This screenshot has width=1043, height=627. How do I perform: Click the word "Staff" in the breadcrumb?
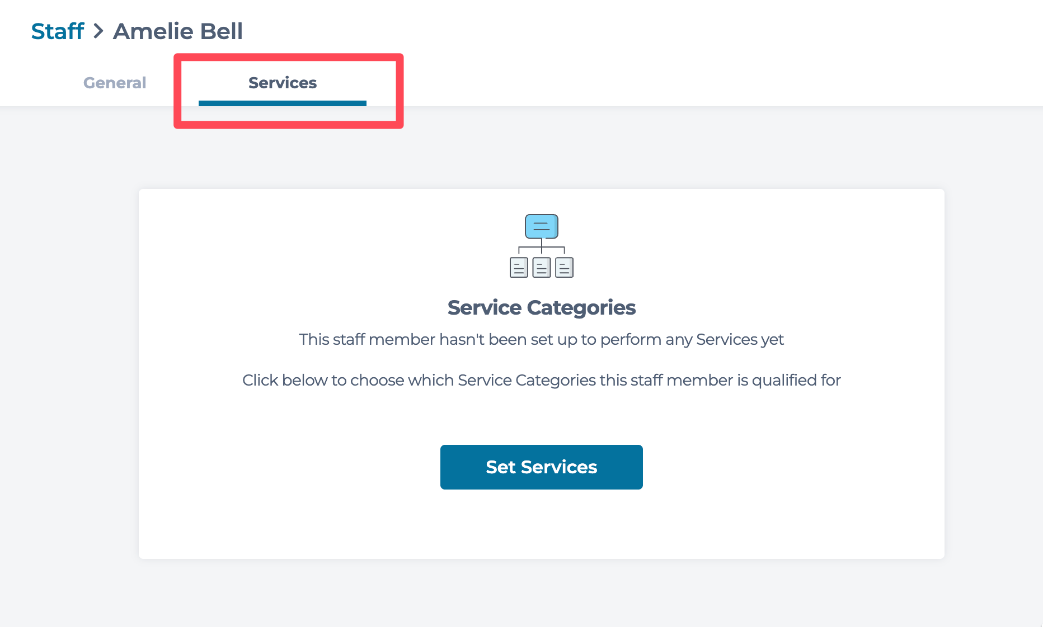[x=58, y=31]
